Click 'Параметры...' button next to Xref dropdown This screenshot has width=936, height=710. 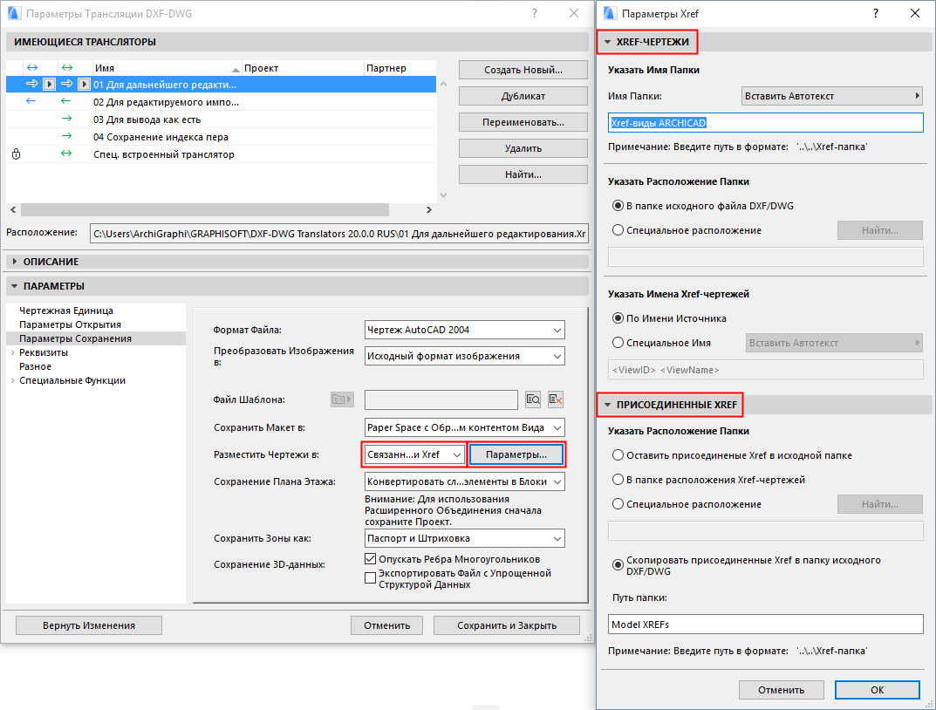516,454
